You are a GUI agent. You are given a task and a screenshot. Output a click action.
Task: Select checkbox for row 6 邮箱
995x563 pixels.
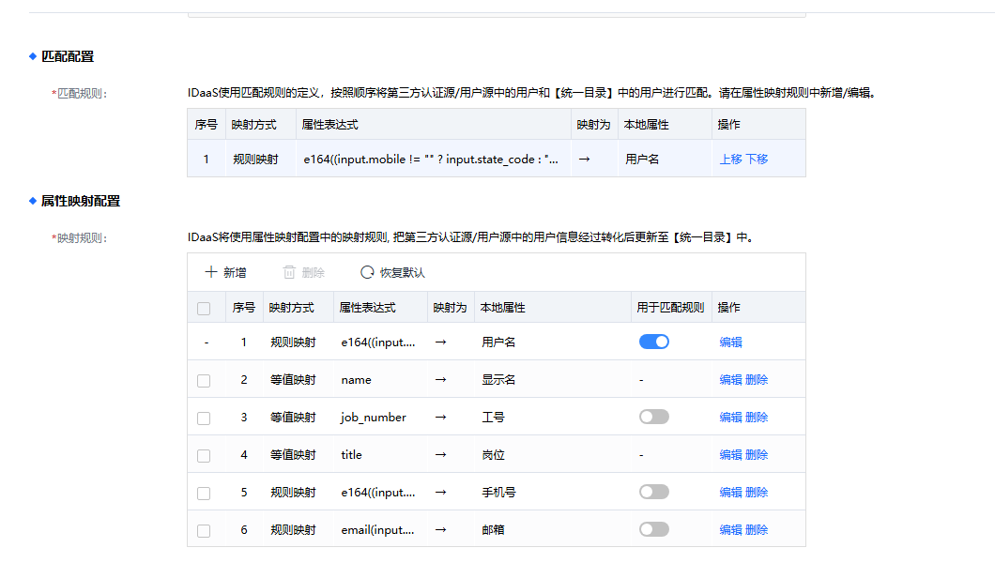pos(204,530)
